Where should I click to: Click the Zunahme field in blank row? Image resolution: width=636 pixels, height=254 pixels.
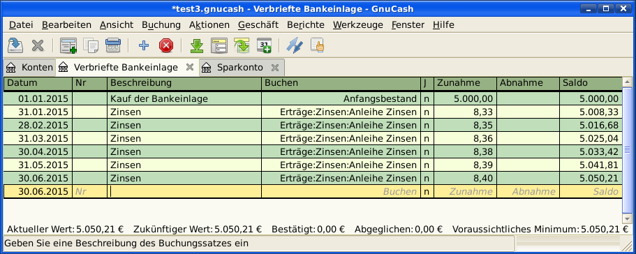465,192
